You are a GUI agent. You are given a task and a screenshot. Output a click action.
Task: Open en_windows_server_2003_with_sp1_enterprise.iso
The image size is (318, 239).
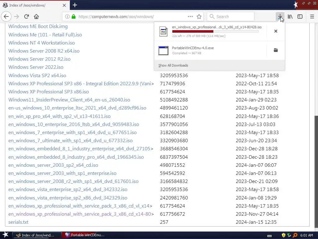point(62,174)
